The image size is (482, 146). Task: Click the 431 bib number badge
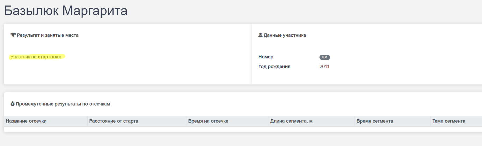[324, 57]
